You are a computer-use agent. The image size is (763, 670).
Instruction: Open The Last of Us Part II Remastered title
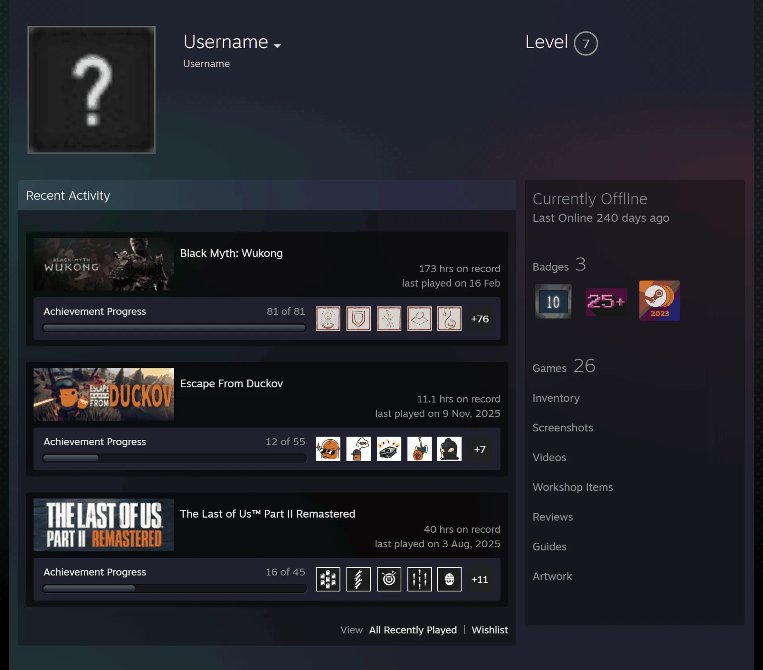click(267, 514)
